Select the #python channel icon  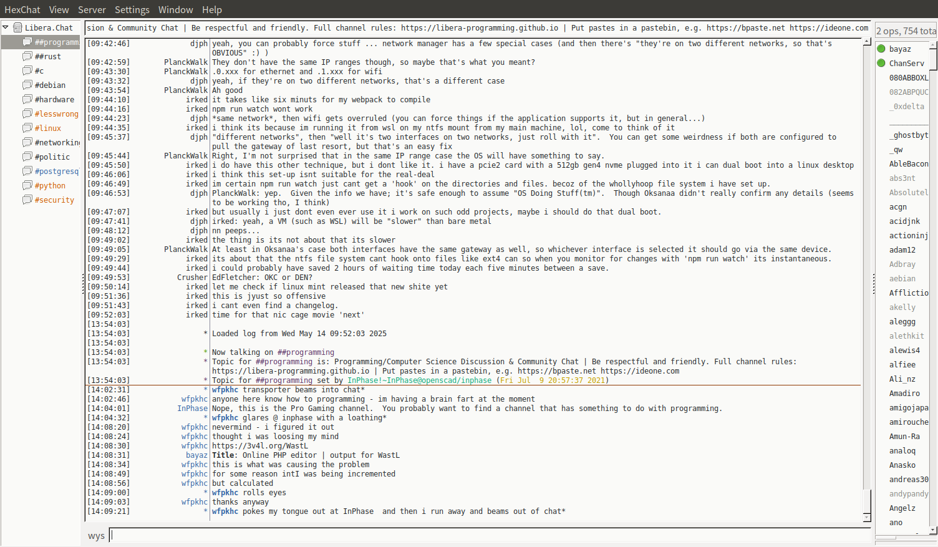(x=27, y=185)
